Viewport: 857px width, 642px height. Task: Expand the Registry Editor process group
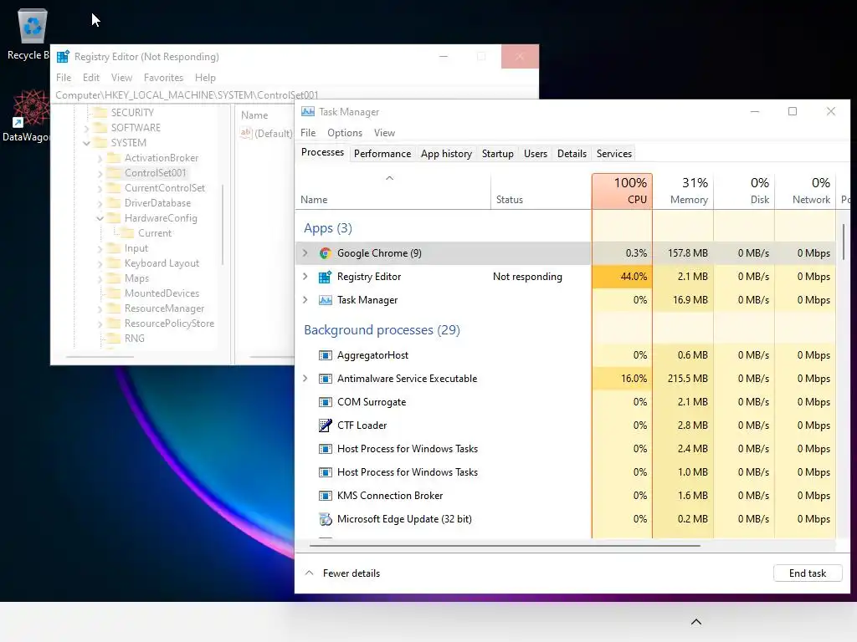pos(305,277)
